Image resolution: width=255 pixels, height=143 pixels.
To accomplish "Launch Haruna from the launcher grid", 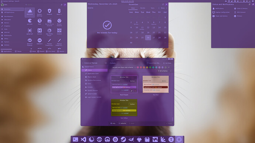I will pyautogui.click(x=40, y=32).
